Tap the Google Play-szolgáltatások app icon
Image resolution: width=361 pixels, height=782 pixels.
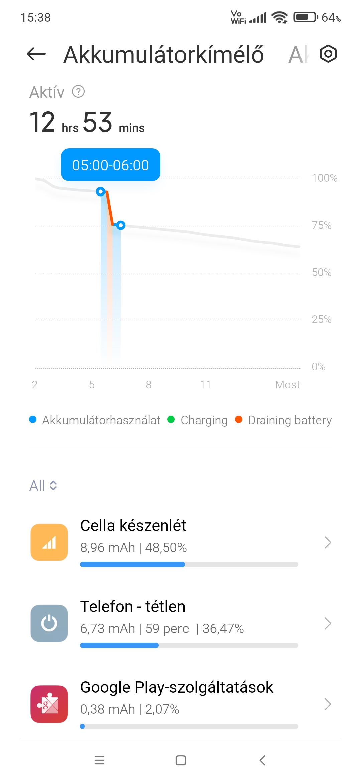[49, 704]
